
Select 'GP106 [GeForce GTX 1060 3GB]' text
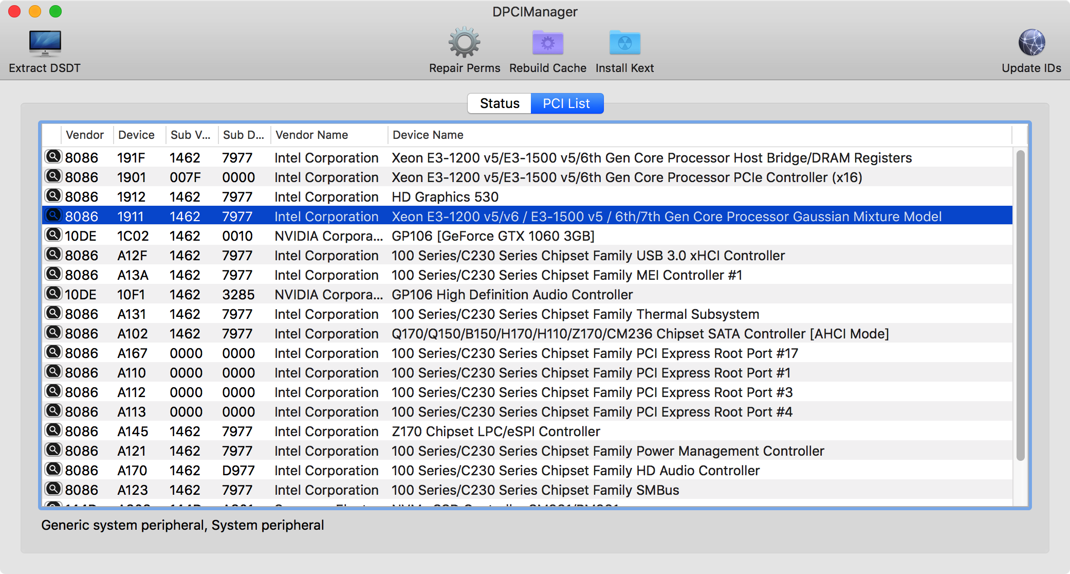coord(493,236)
